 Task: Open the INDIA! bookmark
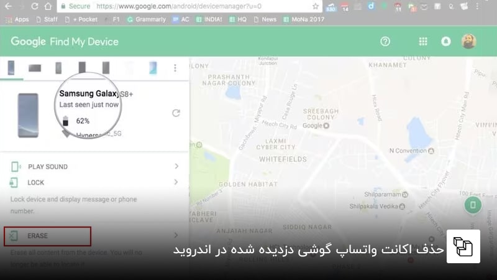(x=209, y=19)
